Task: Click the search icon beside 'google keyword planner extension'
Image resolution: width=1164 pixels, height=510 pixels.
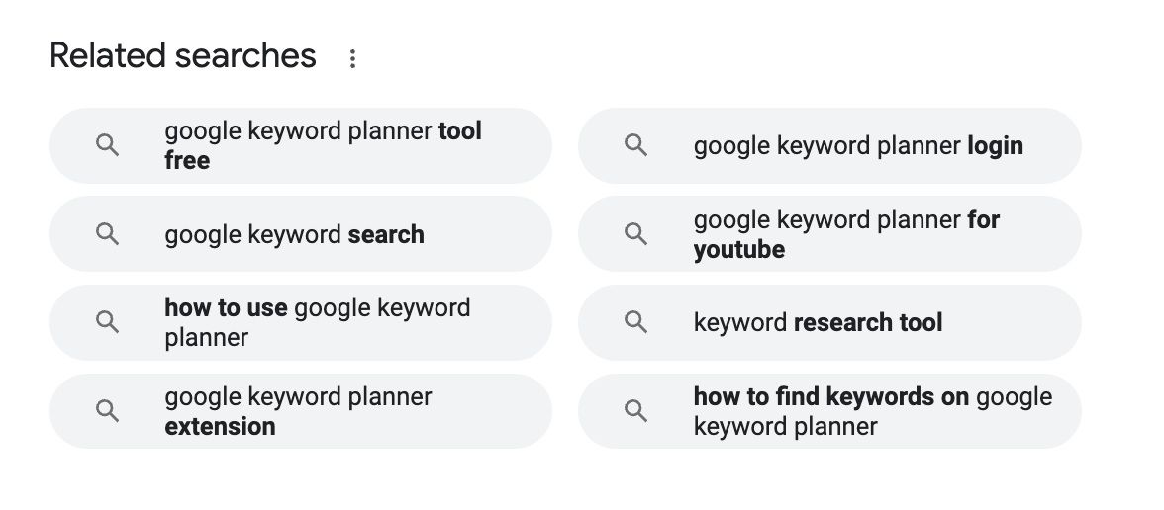Action: click(x=107, y=411)
